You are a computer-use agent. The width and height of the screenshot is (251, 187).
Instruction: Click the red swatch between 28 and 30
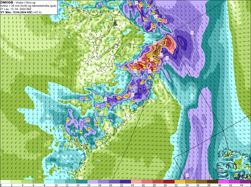(158, 181)
